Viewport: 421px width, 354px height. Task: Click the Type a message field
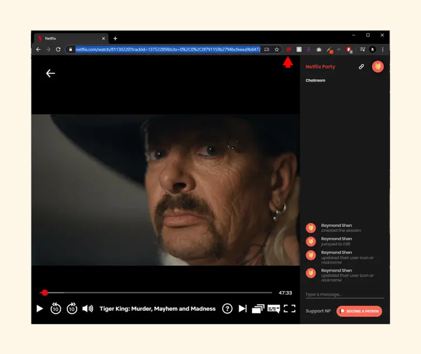click(345, 294)
